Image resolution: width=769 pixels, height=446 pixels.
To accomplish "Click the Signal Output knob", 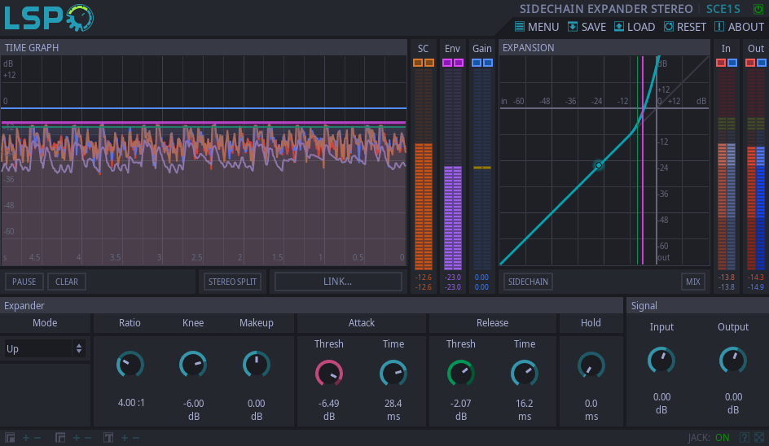I will (733, 361).
